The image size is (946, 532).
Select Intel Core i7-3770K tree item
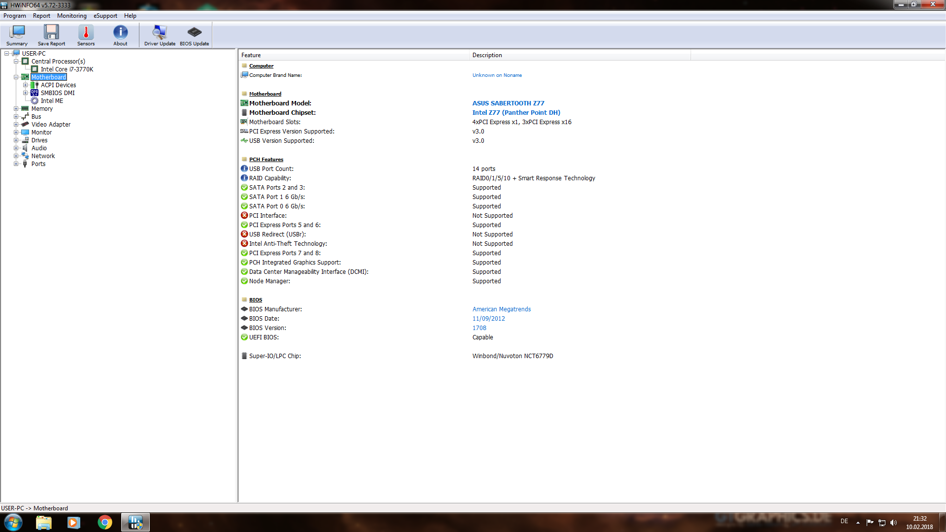click(67, 69)
